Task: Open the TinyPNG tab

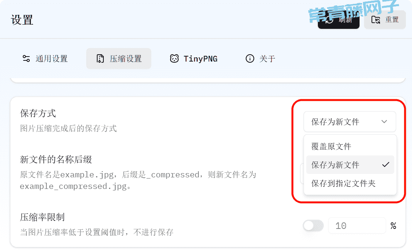Action: coord(194,58)
